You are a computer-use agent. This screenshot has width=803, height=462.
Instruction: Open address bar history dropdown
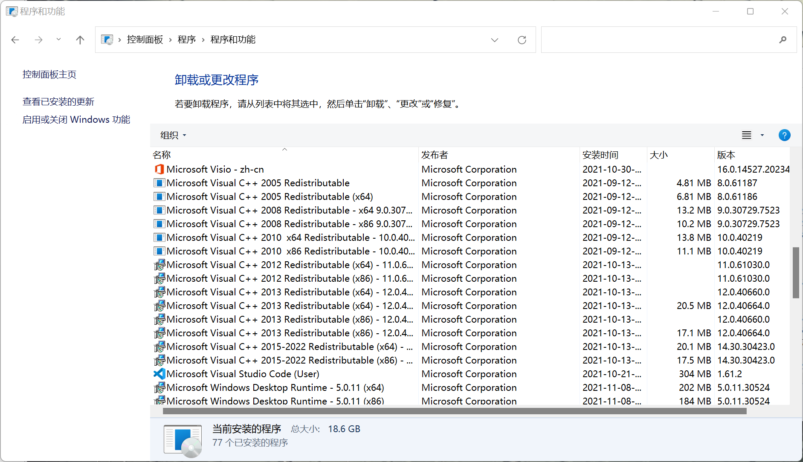495,40
